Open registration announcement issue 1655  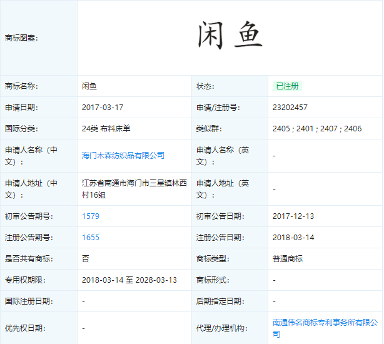click(x=91, y=238)
